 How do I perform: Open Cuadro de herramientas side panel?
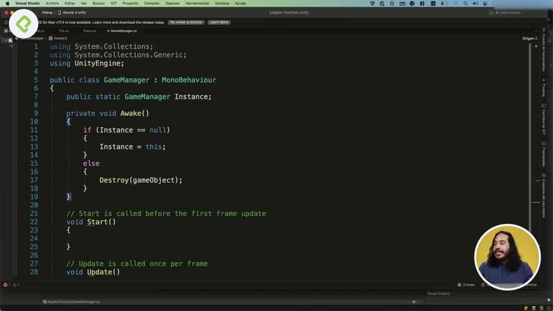(544, 50)
